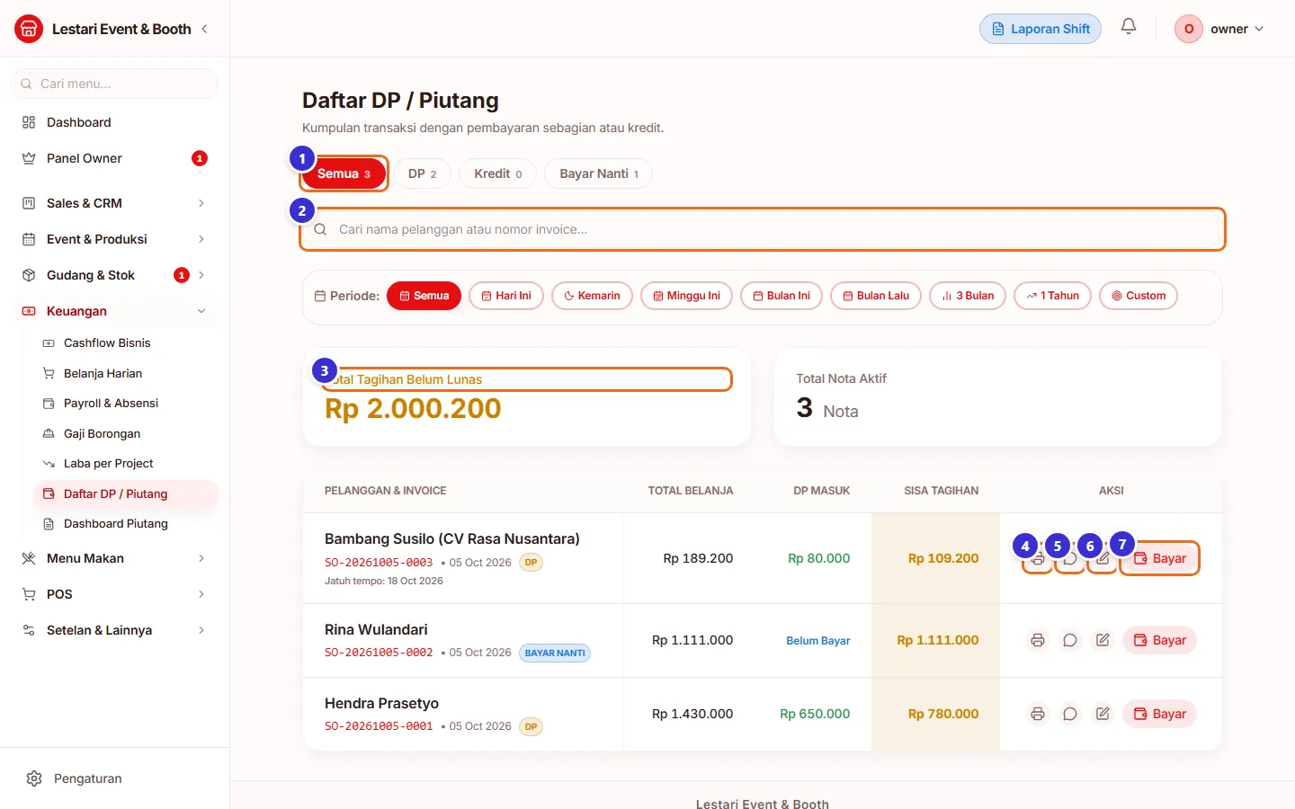
Task: Switch to the Bayar Nanti tab
Action: pos(599,173)
